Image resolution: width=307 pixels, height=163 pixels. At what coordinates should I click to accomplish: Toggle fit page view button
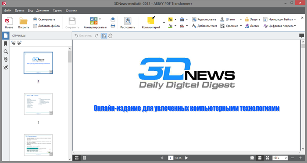(x=268, y=158)
